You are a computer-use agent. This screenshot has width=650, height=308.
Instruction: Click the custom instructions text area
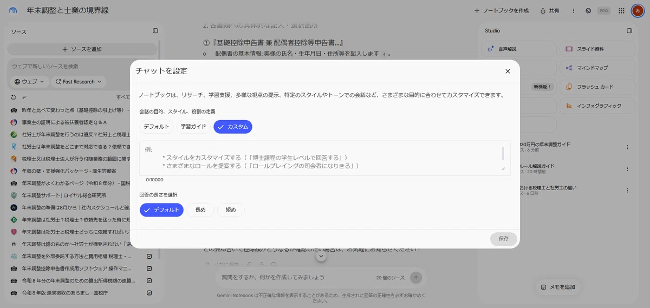(325, 158)
